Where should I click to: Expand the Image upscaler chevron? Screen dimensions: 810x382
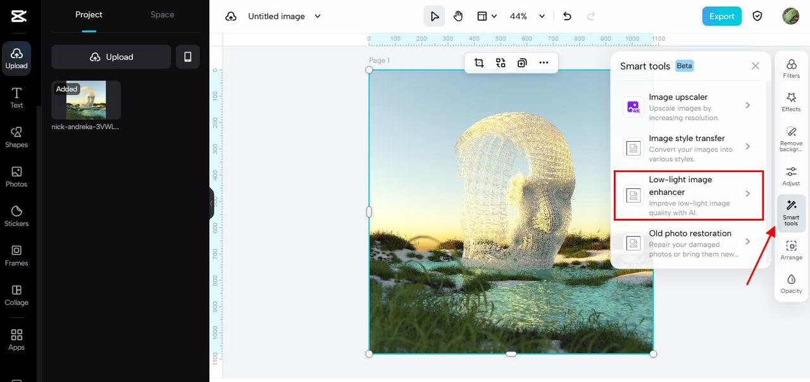click(x=747, y=106)
